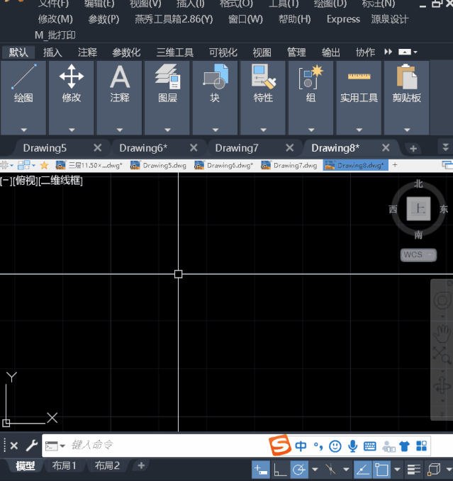The height and width of the screenshot is (481, 453).
Task: Click the window layout icon in file tab bar
Action: pyautogui.click(x=24, y=165)
